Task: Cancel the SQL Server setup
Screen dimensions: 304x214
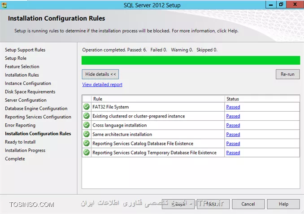Action: [x=248, y=204]
